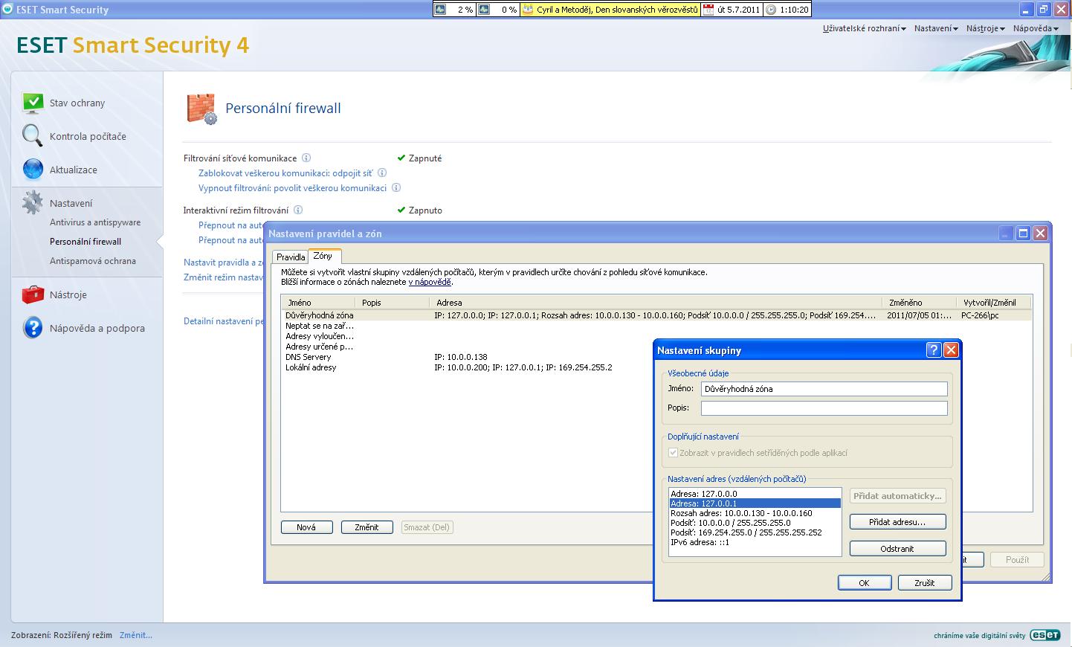Viewport: 1072px width, 647px height.
Task: Open the Uživatelské rozhraní dropdown menu
Action: pyautogui.click(x=864, y=28)
